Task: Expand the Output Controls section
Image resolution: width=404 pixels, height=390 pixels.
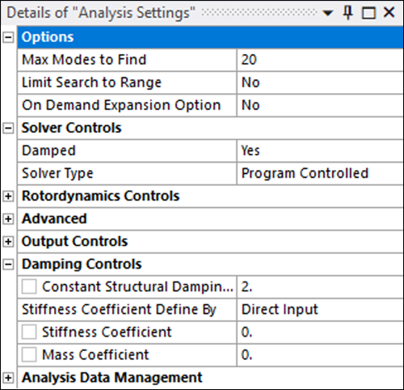Action: click(x=8, y=242)
